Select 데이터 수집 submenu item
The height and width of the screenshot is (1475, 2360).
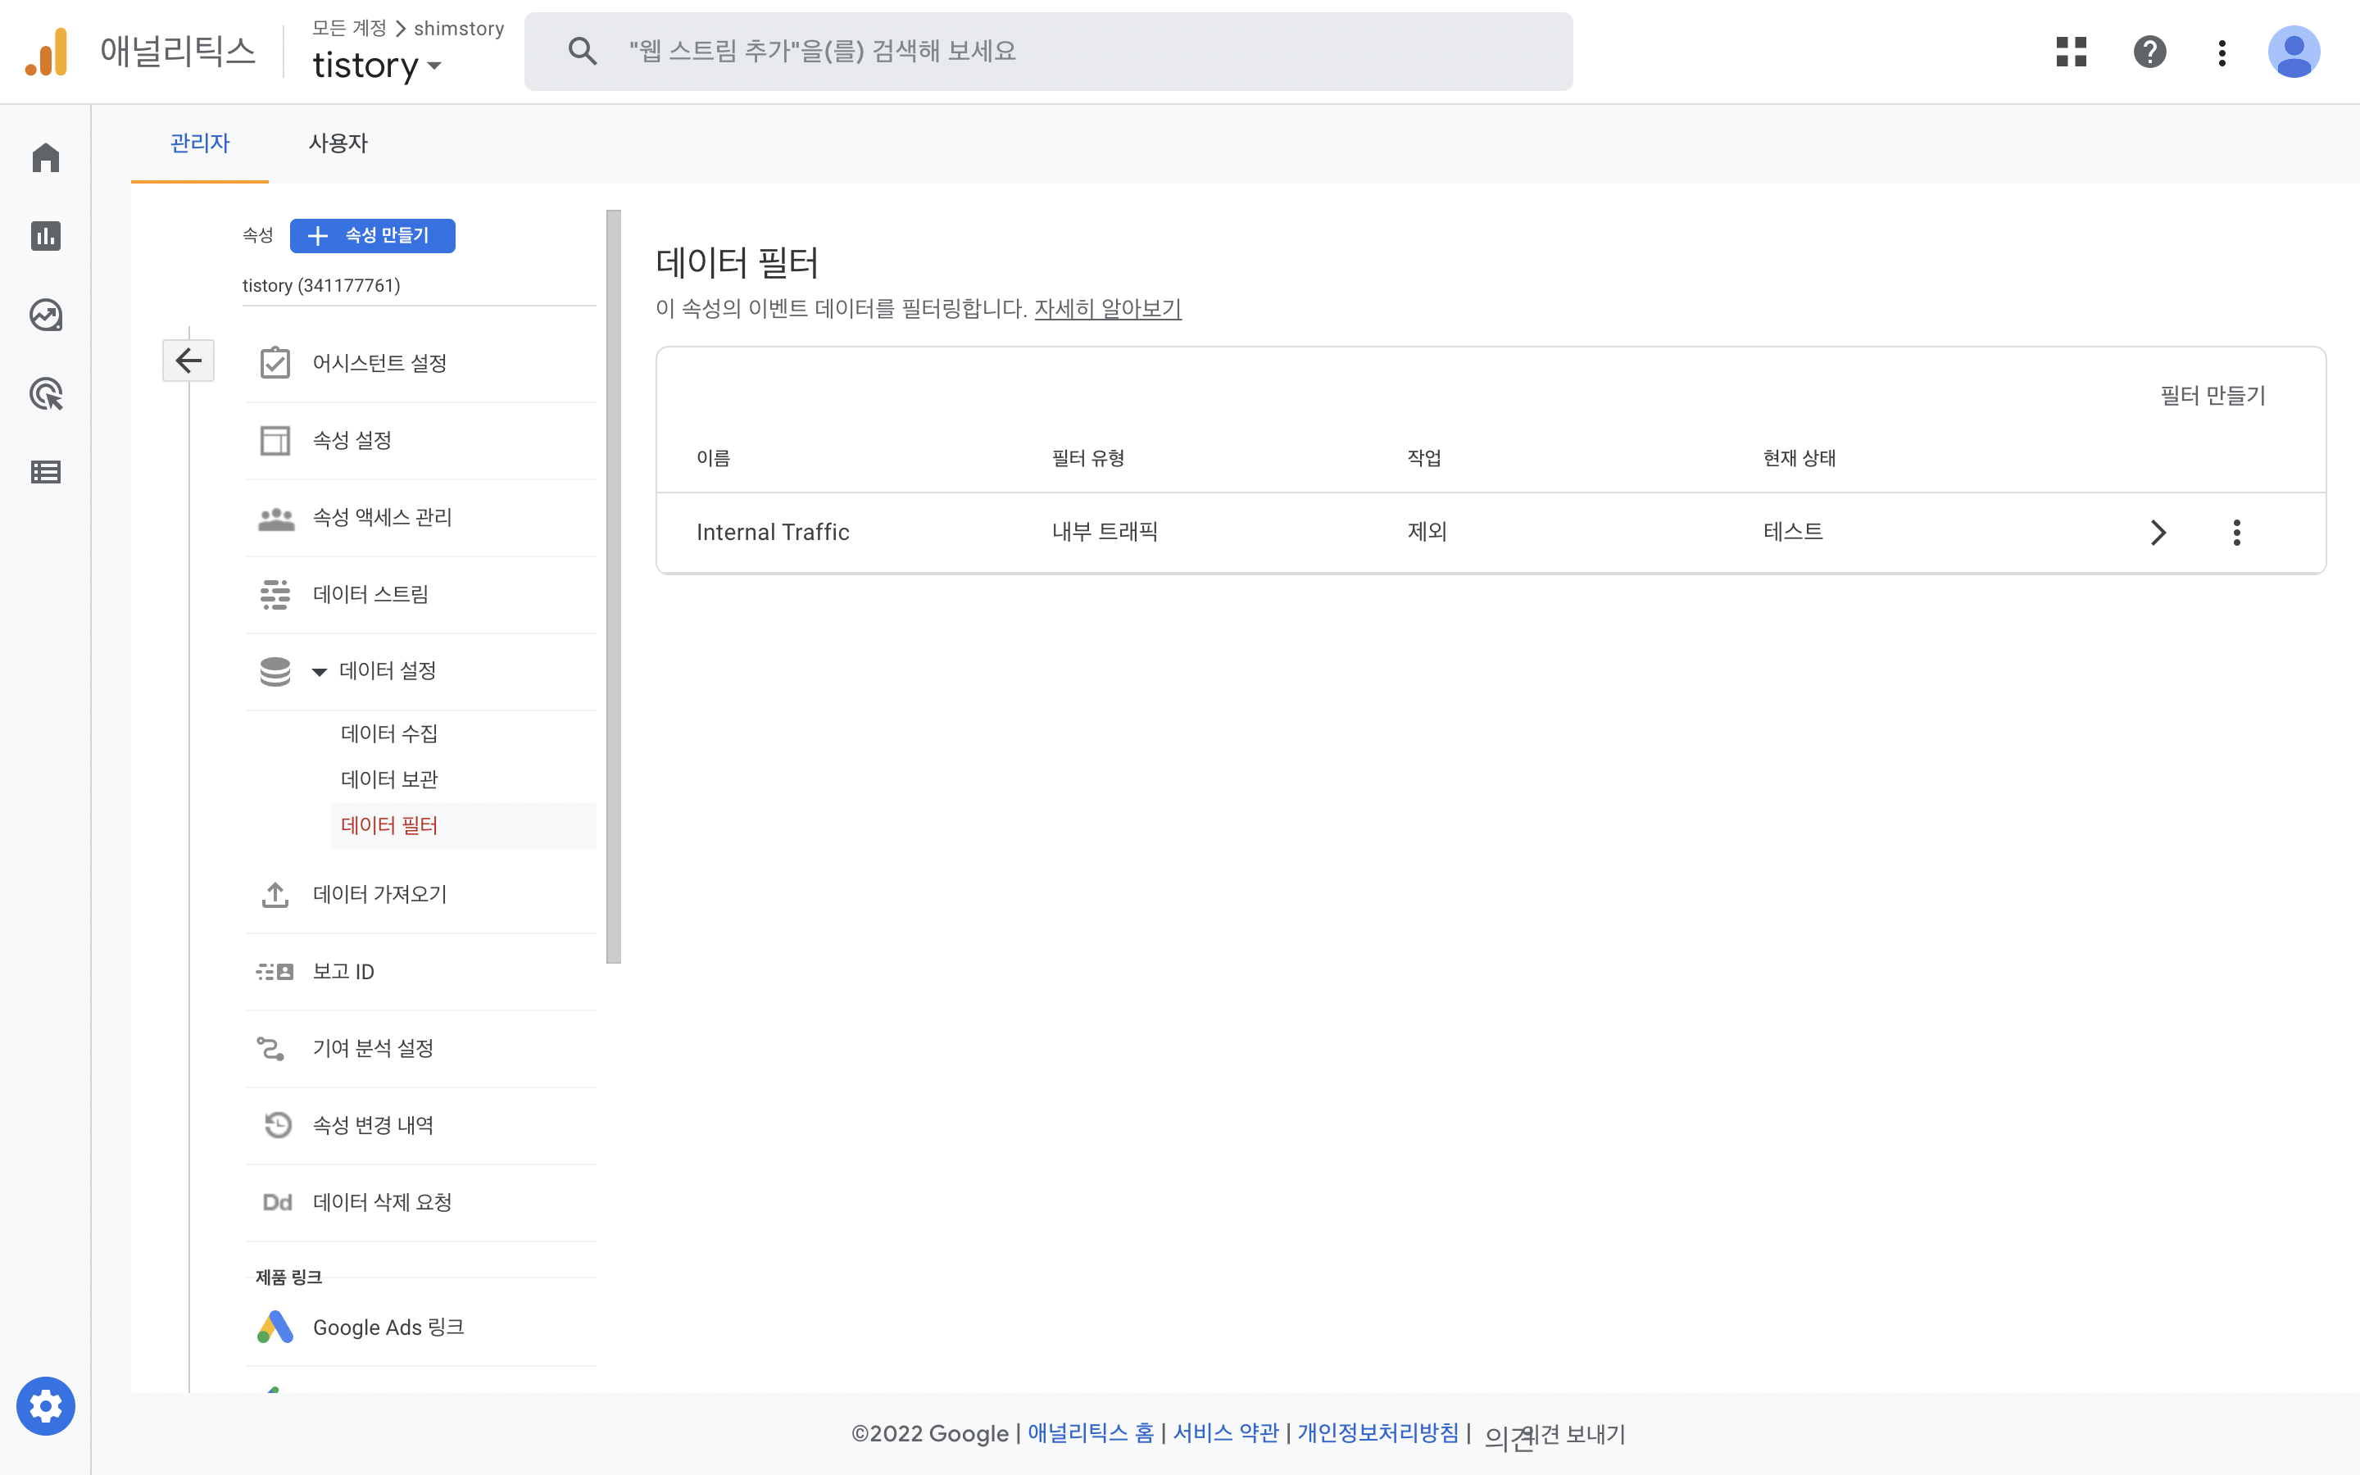click(x=389, y=733)
